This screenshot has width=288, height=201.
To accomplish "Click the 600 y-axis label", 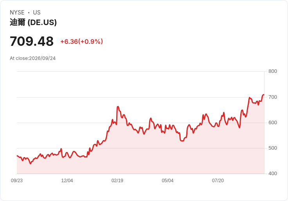I will tap(273, 123).
